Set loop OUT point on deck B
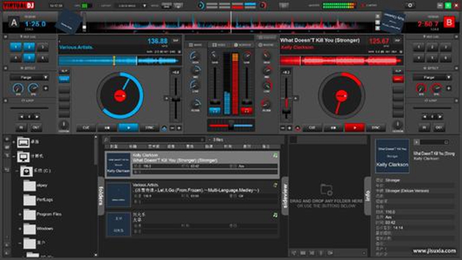Viewport: 462px width, 260px height. click(x=439, y=128)
